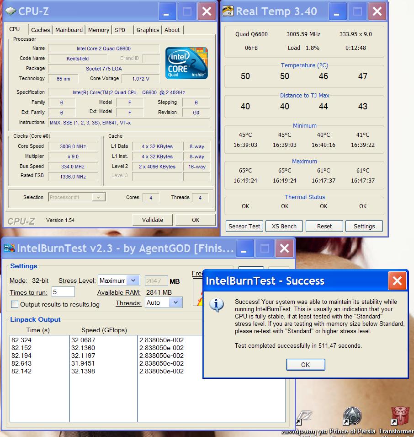414x437 pixels.
Task: Switch to the Graphics tab
Action: tap(148, 30)
